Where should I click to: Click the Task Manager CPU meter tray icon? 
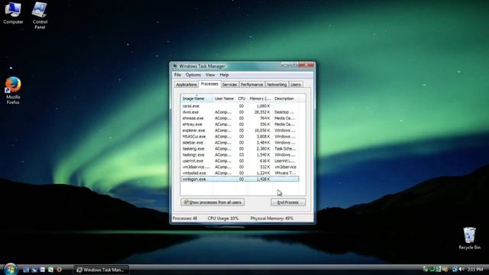(432, 269)
